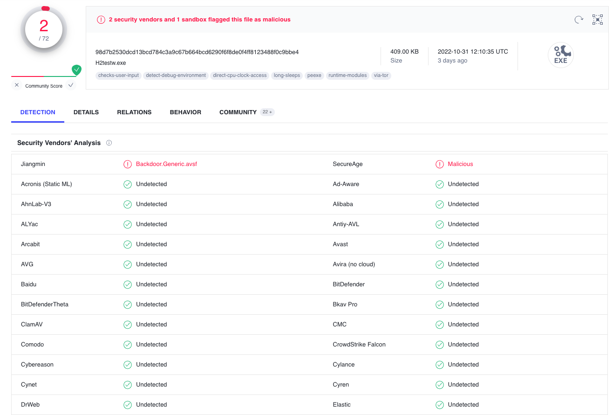This screenshot has height=415, width=613.
Task: Vote positive with the Community Score check icon
Action: point(71,85)
